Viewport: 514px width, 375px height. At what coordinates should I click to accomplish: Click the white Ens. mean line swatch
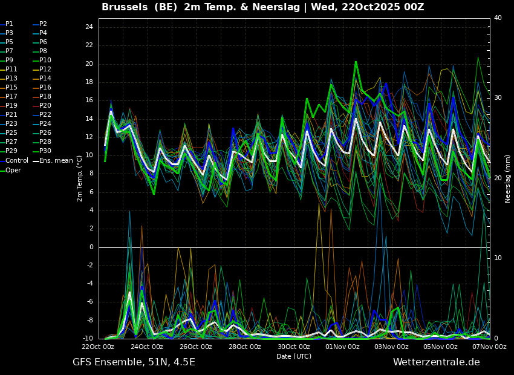(x=36, y=161)
